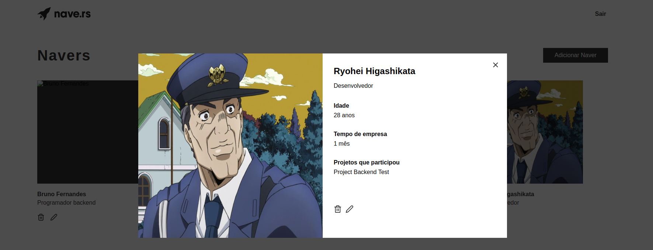Image resolution: width=653 pixels, height=250 pixels.
Task: Click the Bruno Fernandes name under card
Action: click(x=62, y=194)
